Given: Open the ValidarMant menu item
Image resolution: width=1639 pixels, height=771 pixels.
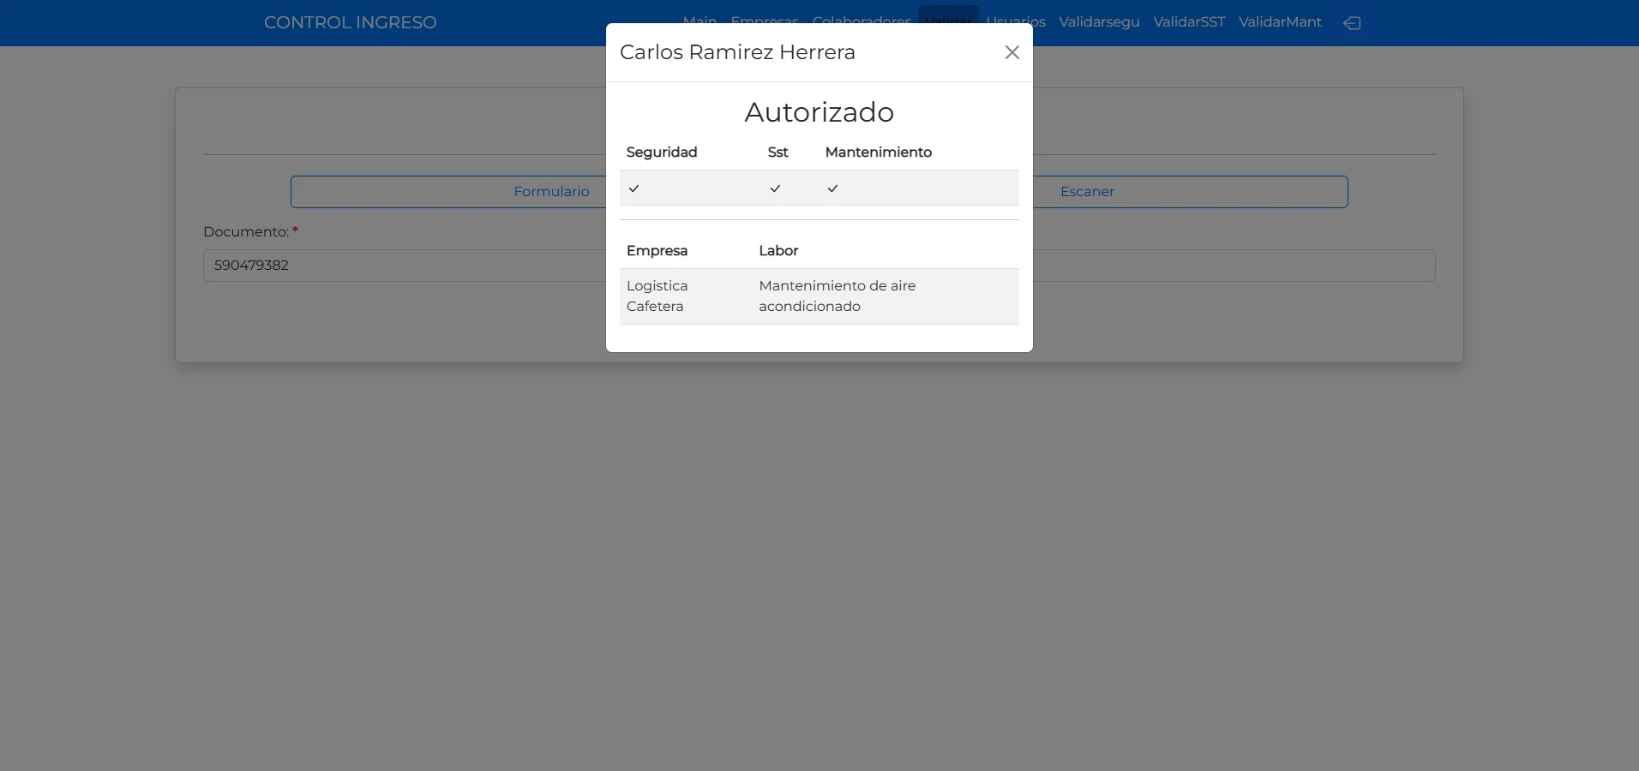Looking at the screenshot, I should click(1280, 22).
